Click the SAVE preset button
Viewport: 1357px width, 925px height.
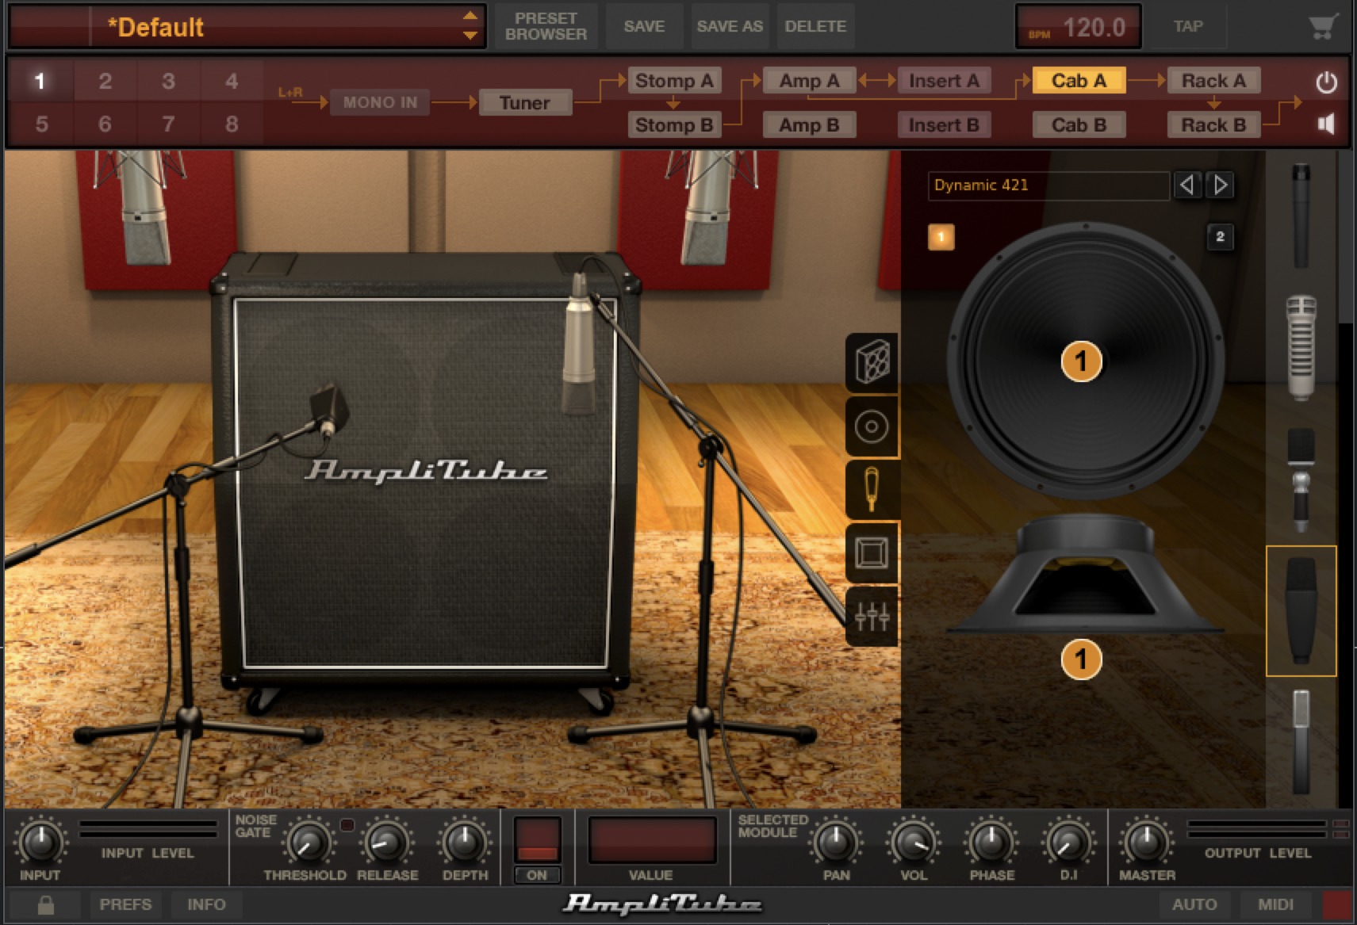[644, 27]
